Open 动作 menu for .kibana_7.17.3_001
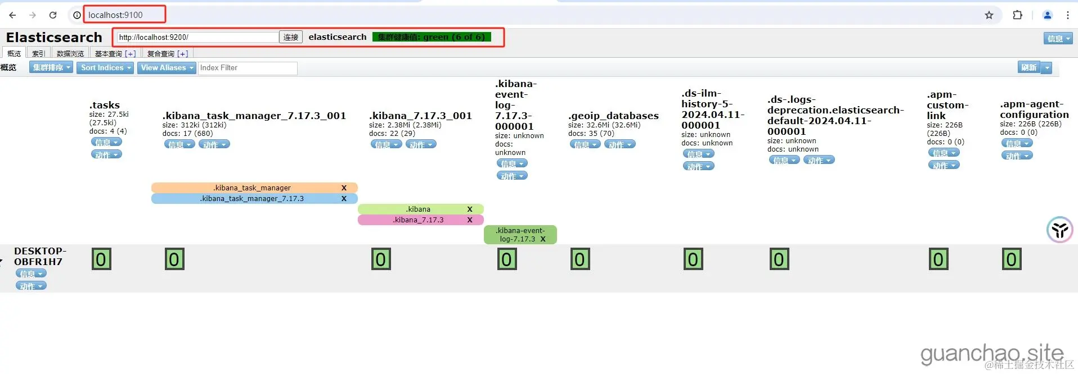The height and width of the screenshot is (374, 1078). click(421, 144)
